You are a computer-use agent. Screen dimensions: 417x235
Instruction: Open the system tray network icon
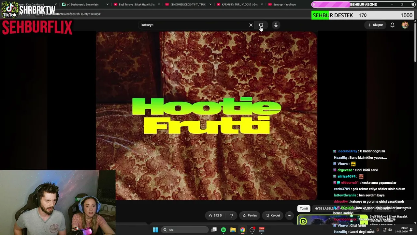[384, 230]
